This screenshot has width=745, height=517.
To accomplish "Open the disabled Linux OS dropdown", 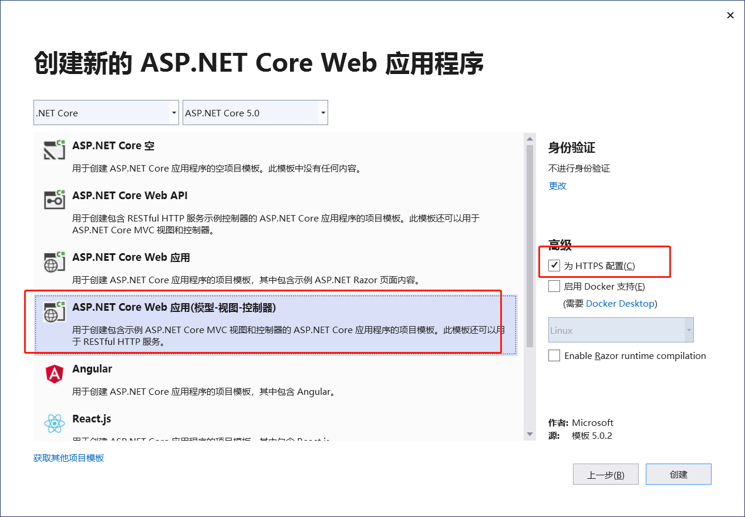I will tap(621, 330).
